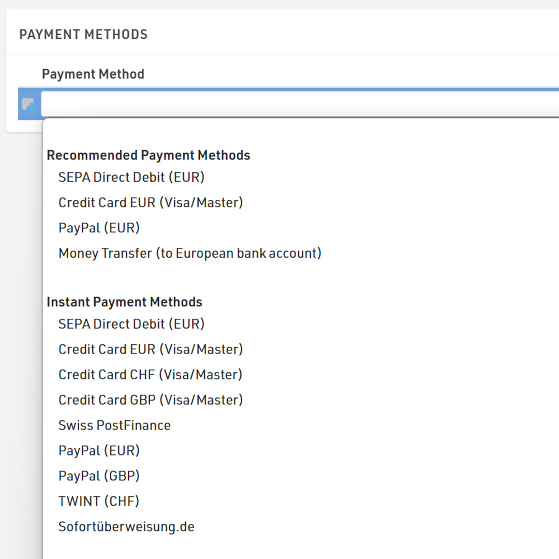Pick the Credit Card CHF (Visa/Master) option
The image size is (559, 559).
tap(150, 375)
